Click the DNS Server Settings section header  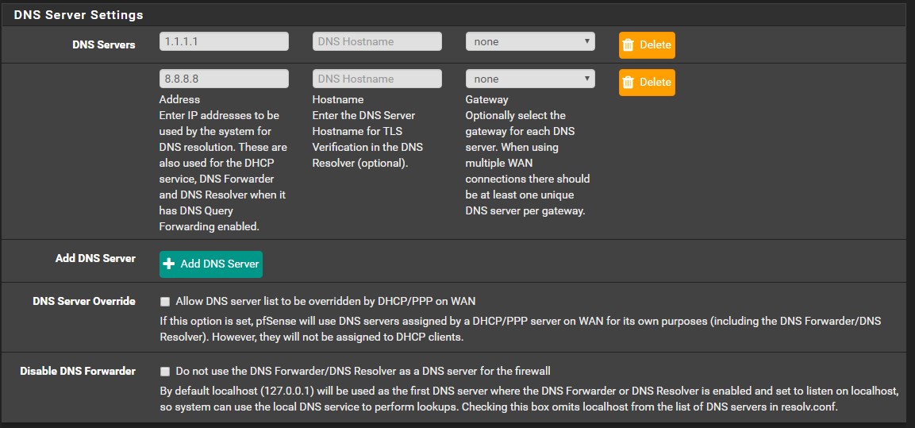pos(79,14)
